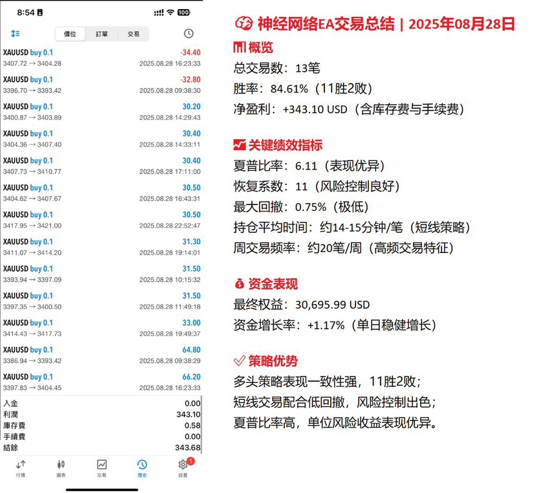Open trade 3404.62 → 3407.67

coord(102,193)
